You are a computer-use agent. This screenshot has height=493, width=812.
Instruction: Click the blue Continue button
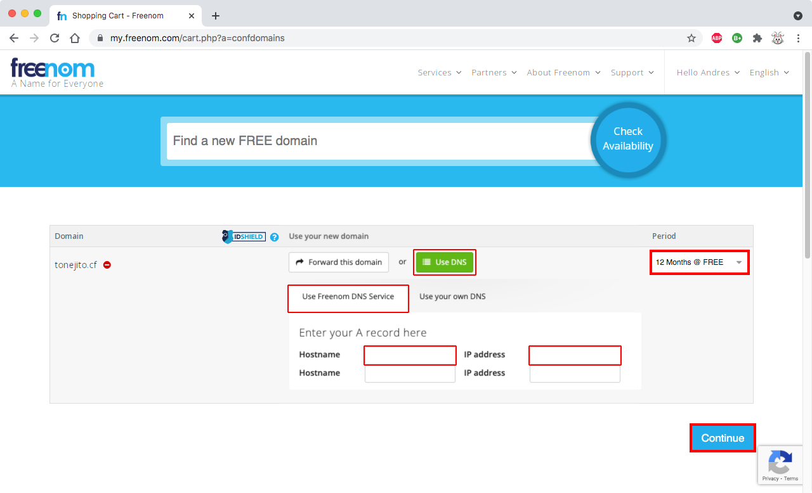(723, 438)
